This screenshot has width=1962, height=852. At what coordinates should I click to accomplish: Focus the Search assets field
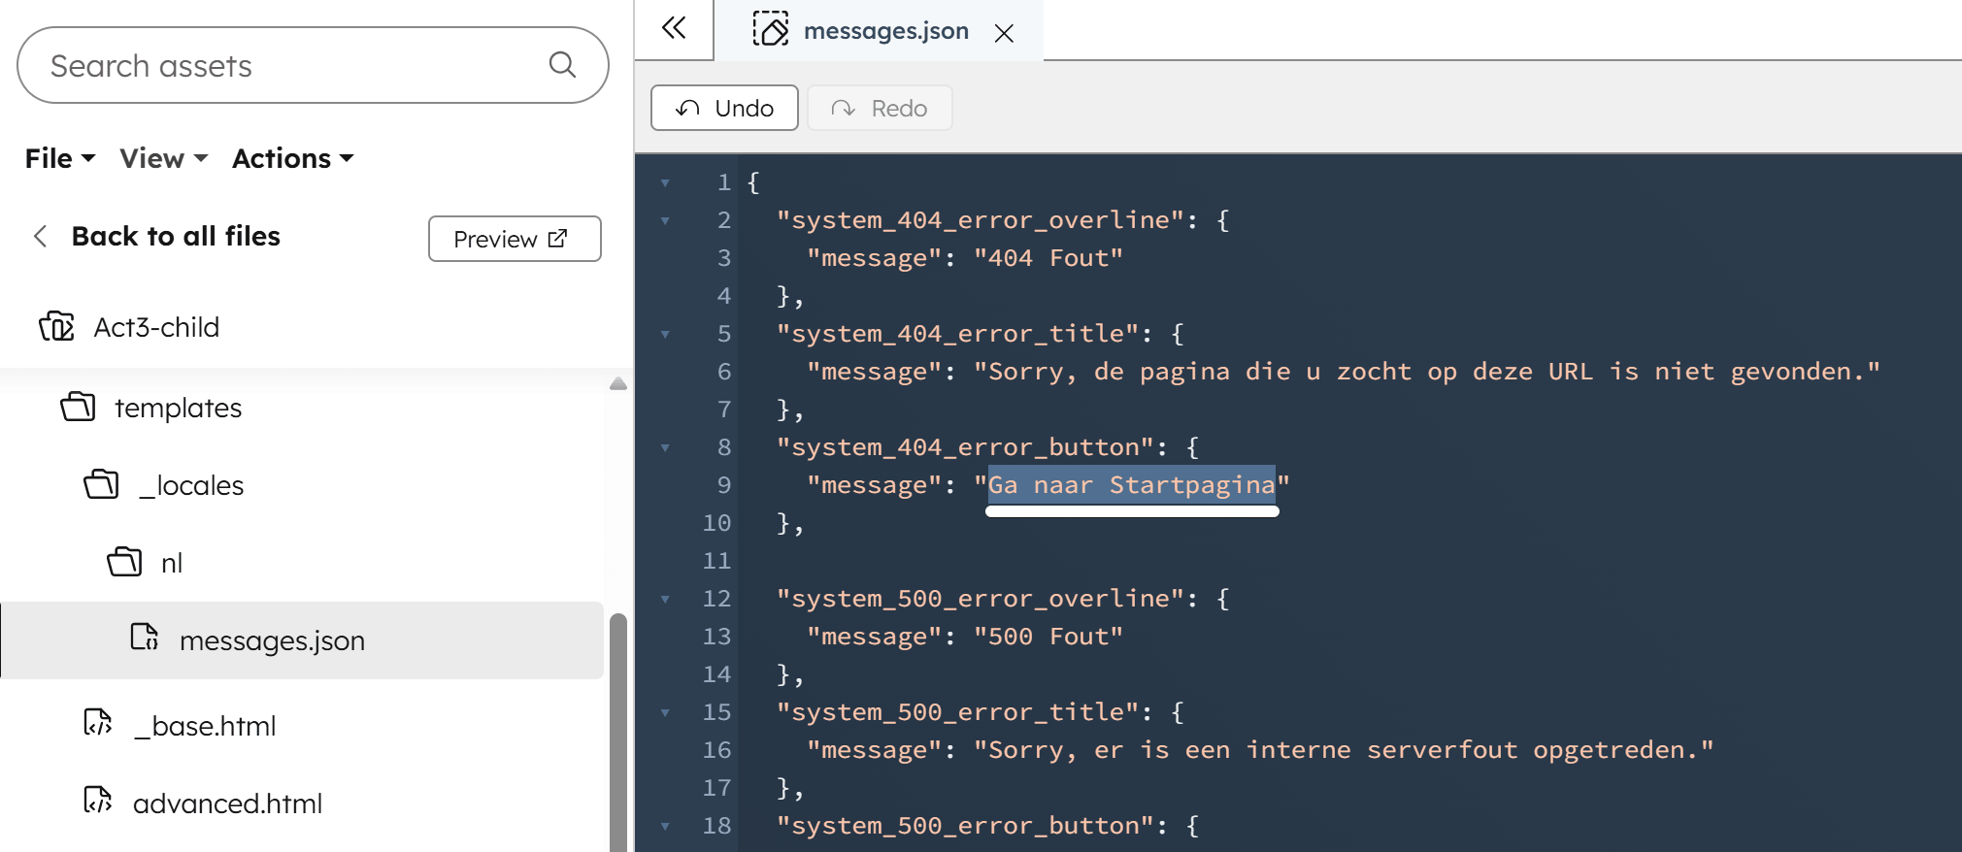tap(313, 65)
